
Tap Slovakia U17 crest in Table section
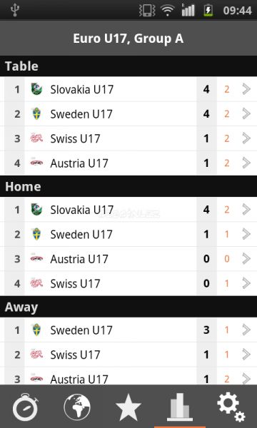pyautogui.click(x=36, y=89)
